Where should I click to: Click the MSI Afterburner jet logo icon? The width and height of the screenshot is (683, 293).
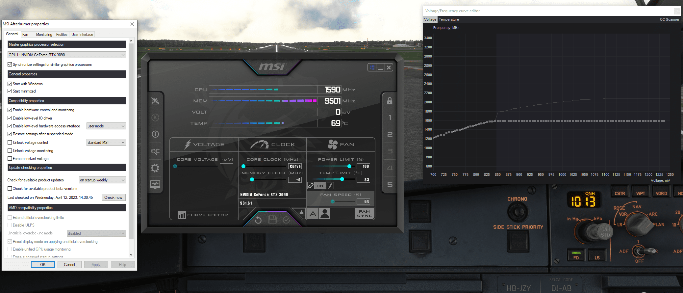tap(155, 101)
